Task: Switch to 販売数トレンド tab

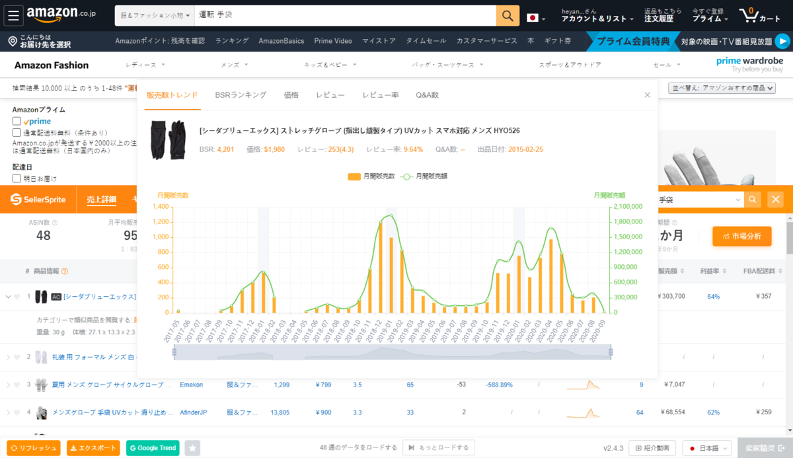Action: tap(172, 95)
